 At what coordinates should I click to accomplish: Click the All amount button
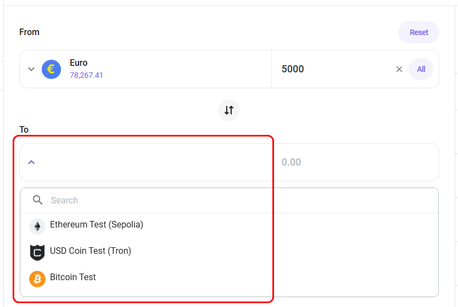click(421, 69)
